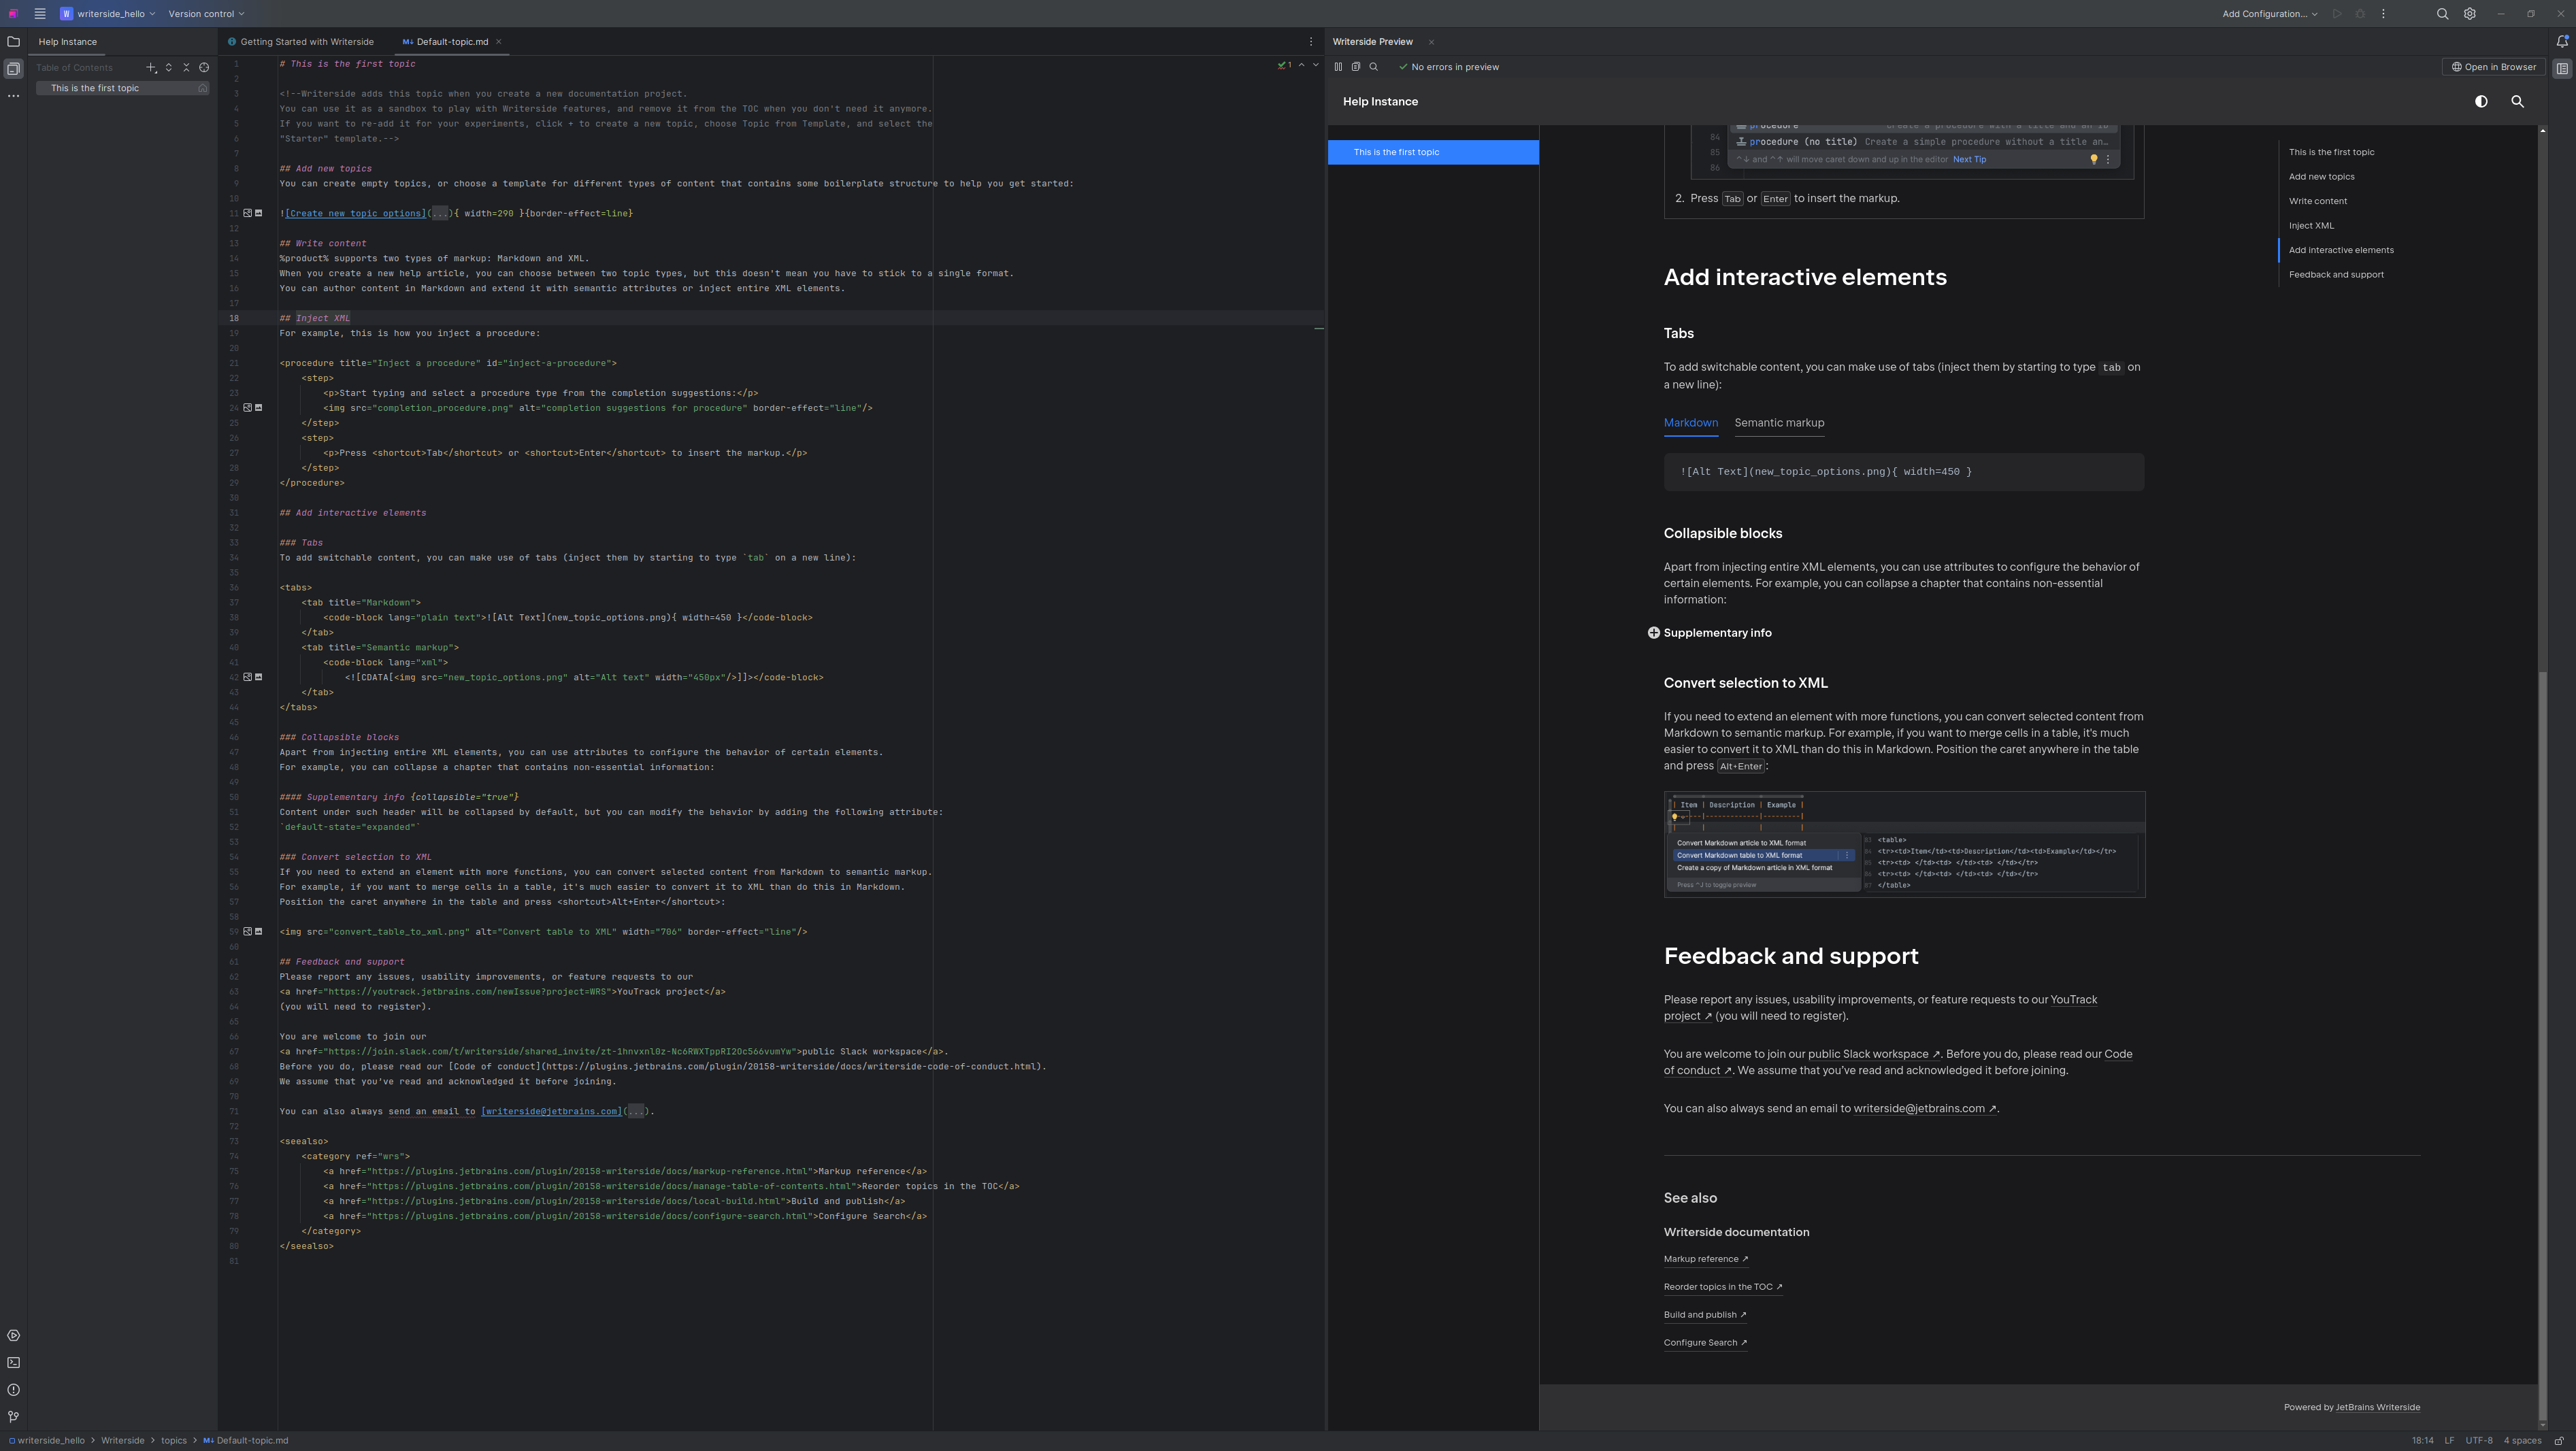Image resolution: width=2576 pixels, height=1451 pixels.
Task: Open the notifications bell
Action: click(x=2562, y=42)
